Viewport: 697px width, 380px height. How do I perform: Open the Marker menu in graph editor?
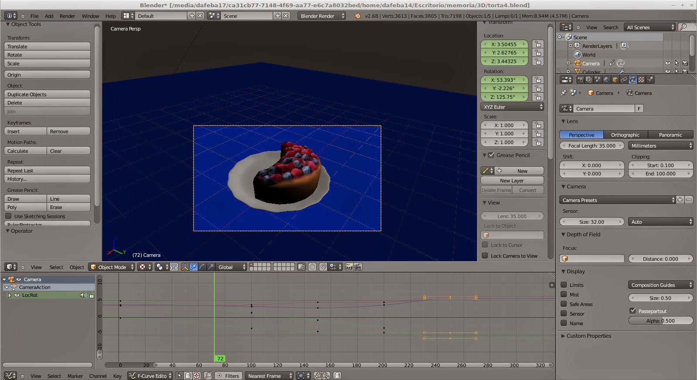75,376
